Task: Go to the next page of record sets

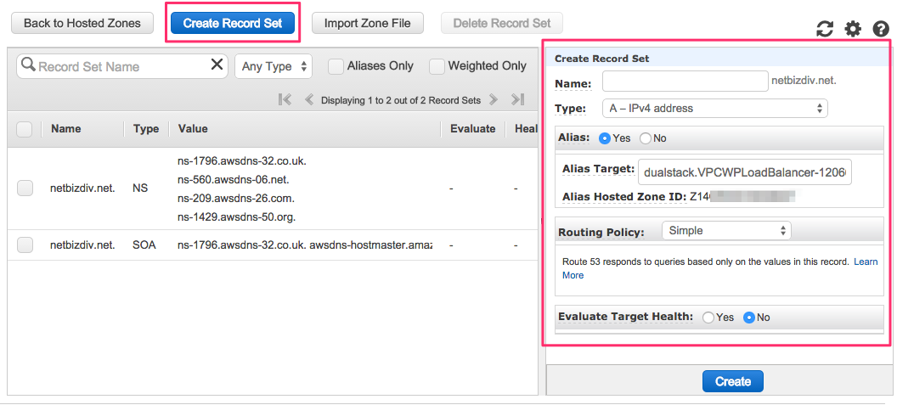Action: (x=491, y=100)
